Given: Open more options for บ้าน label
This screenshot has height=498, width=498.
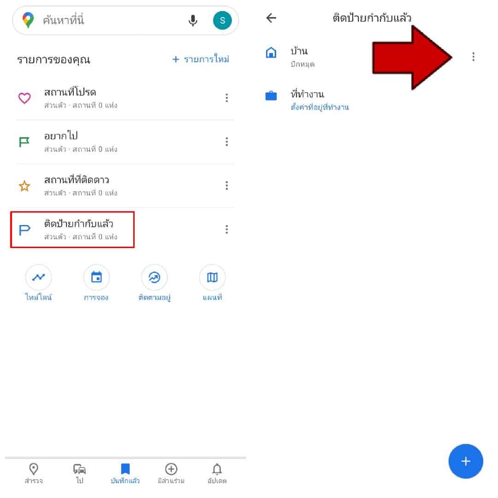Looking at the screenshot, I should coord(473,57).
